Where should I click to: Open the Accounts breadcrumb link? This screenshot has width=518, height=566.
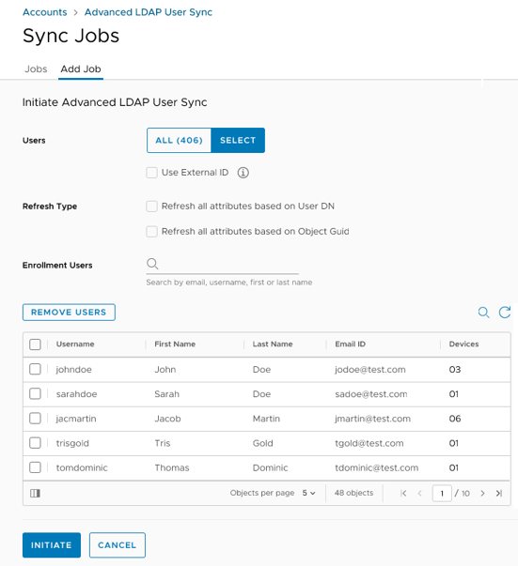click(x=45, y=12)
